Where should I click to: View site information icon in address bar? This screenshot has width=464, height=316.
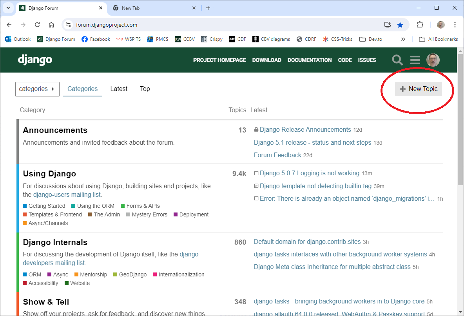[x=68, y=25]
